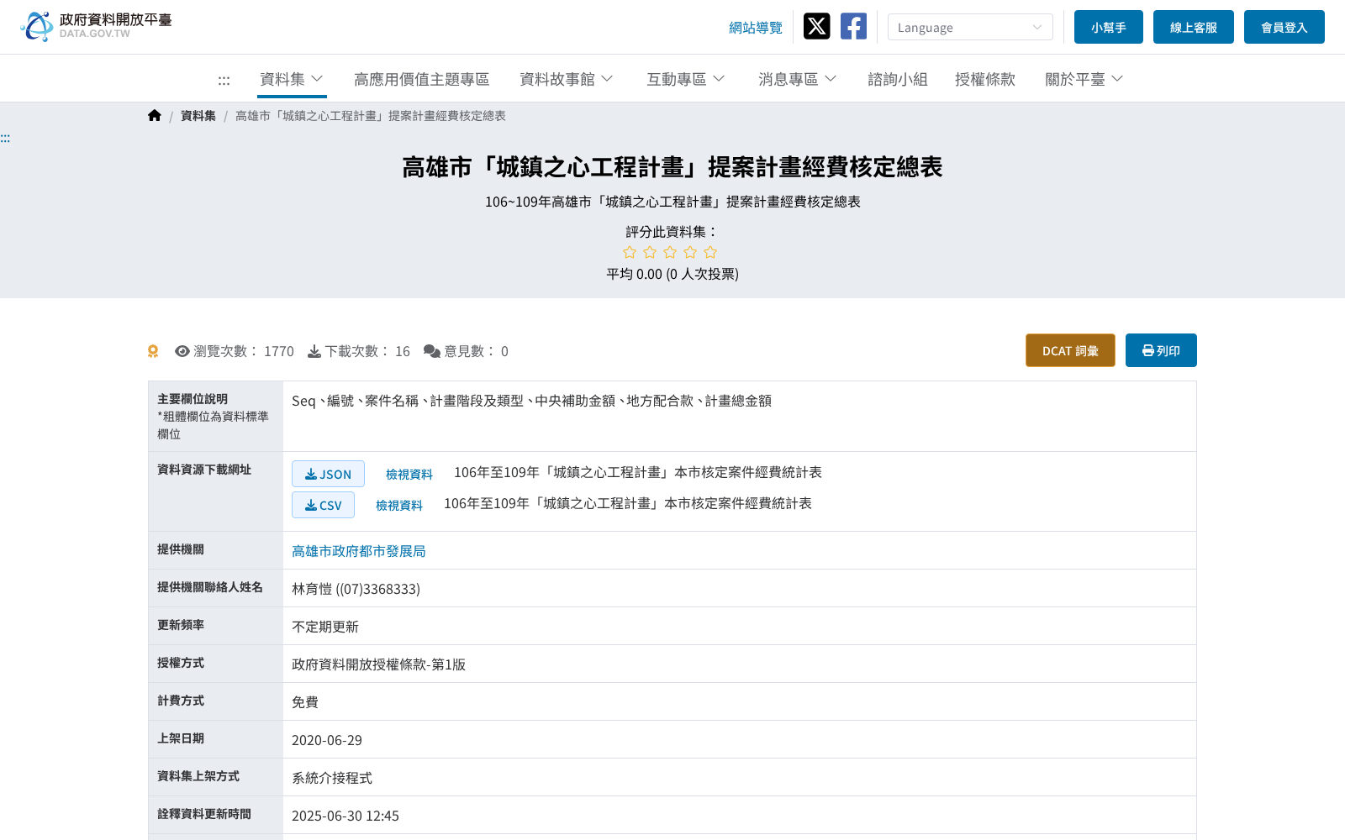Click the 會員登入 button

[x=1284, y=27]
